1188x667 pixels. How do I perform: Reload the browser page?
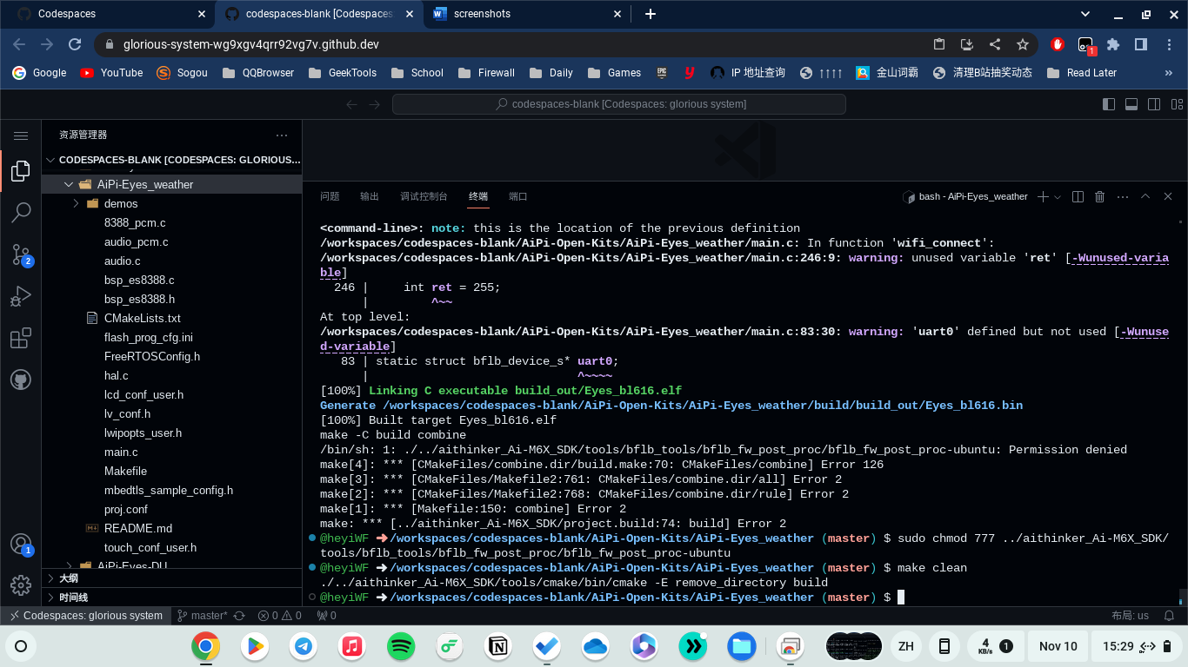click(75, 44)
